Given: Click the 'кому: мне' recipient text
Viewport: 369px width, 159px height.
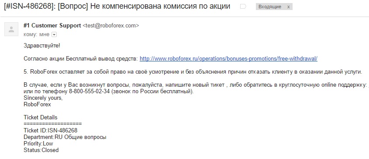Looking at the screenshot, I should point(37,34).
